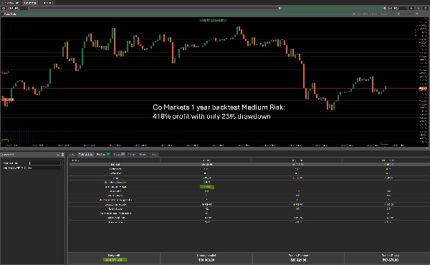
Task: Click the menu icon in the Parameters panel header
Action: click(63, 155)
